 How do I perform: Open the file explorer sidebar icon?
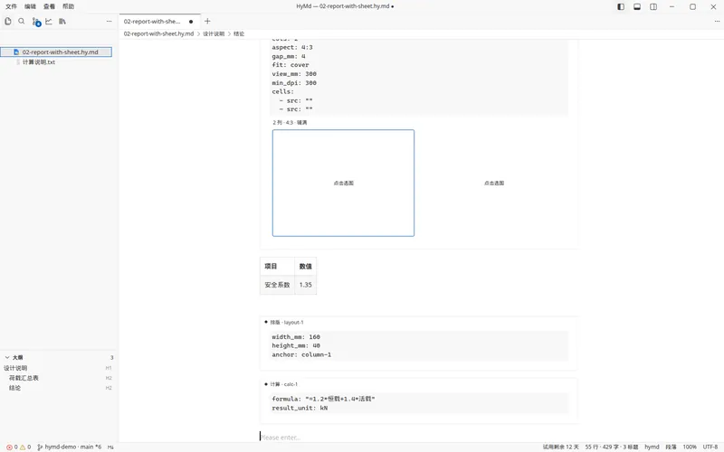(x=8, y=21)
